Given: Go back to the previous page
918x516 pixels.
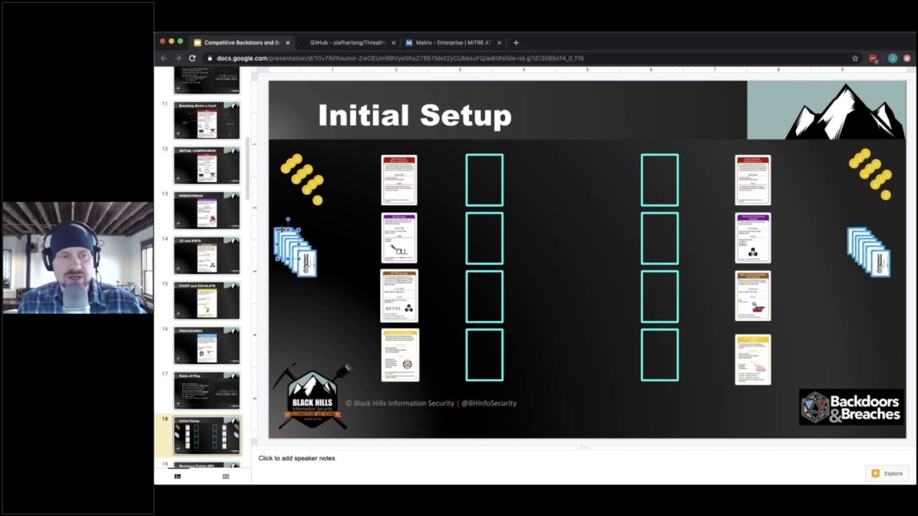Looking at the screenshot, I should tap(164, 58).
